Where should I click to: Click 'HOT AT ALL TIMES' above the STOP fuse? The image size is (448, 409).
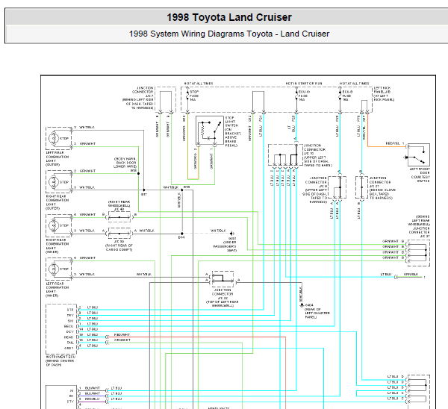pyautogui.click(x=199, y=84)
